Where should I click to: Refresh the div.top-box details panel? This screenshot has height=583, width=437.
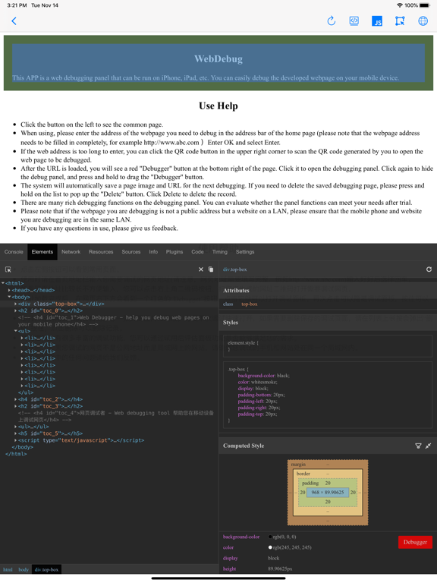pos(429,269)
